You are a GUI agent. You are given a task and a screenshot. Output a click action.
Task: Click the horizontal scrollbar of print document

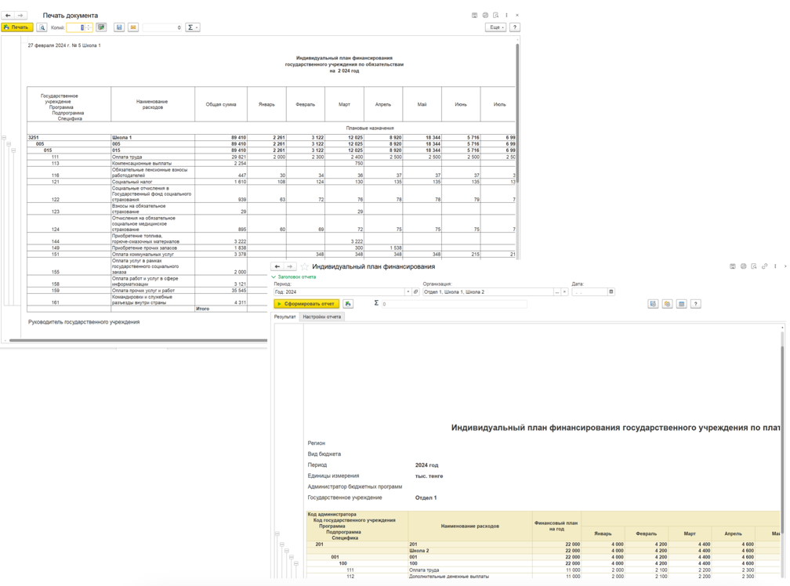pos(139,340)
